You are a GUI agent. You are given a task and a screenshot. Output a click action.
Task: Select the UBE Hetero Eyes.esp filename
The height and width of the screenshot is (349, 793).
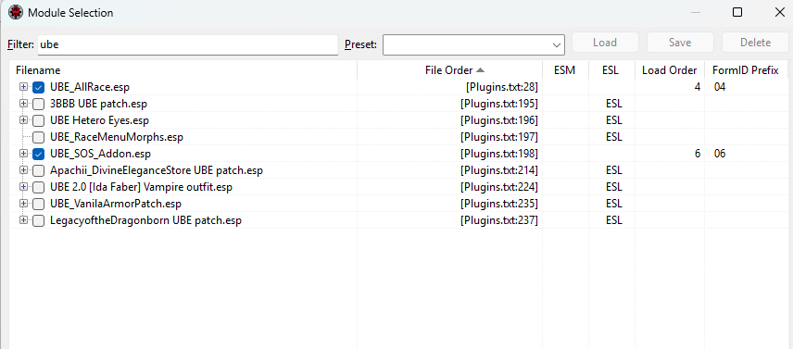tap(100, 120)
